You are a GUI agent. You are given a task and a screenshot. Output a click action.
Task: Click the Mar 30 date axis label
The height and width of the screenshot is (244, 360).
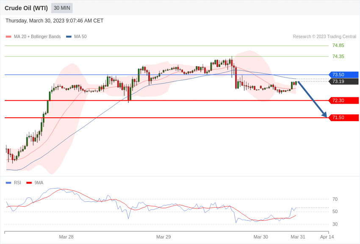click(x=260, y=237)
